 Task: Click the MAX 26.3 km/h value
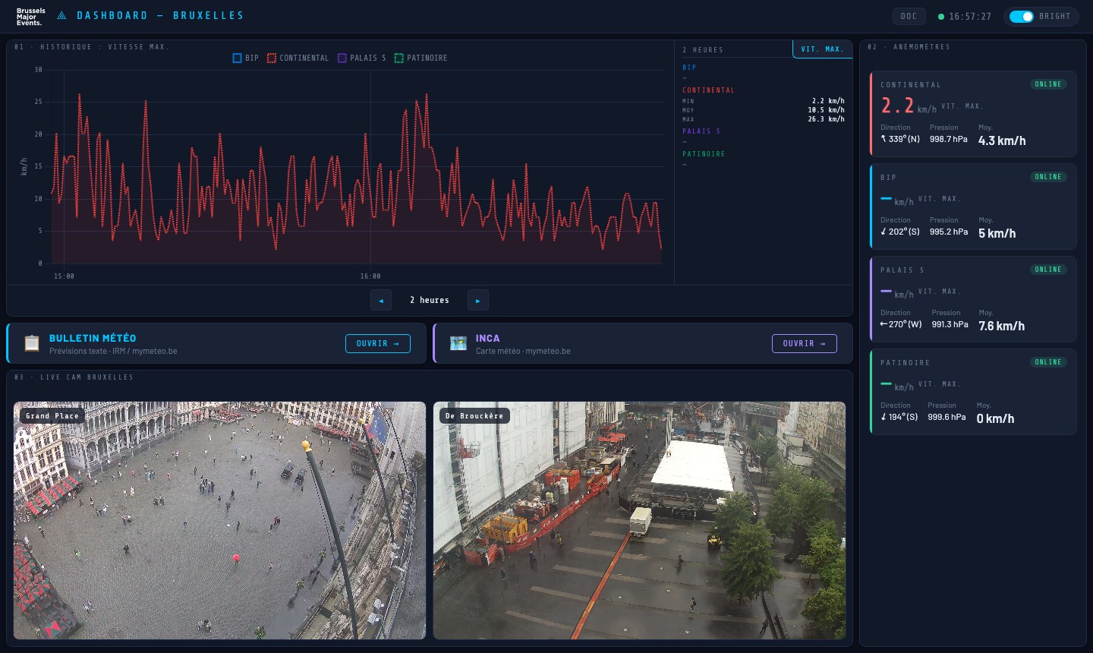pos(826,119)
